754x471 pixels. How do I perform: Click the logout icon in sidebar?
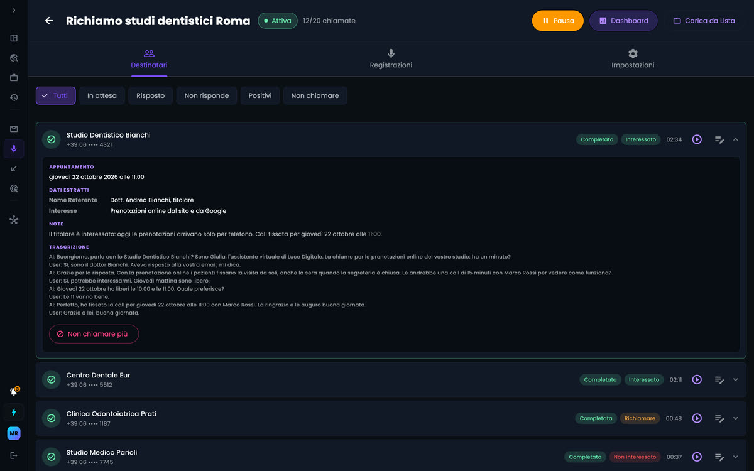(14, 455)
